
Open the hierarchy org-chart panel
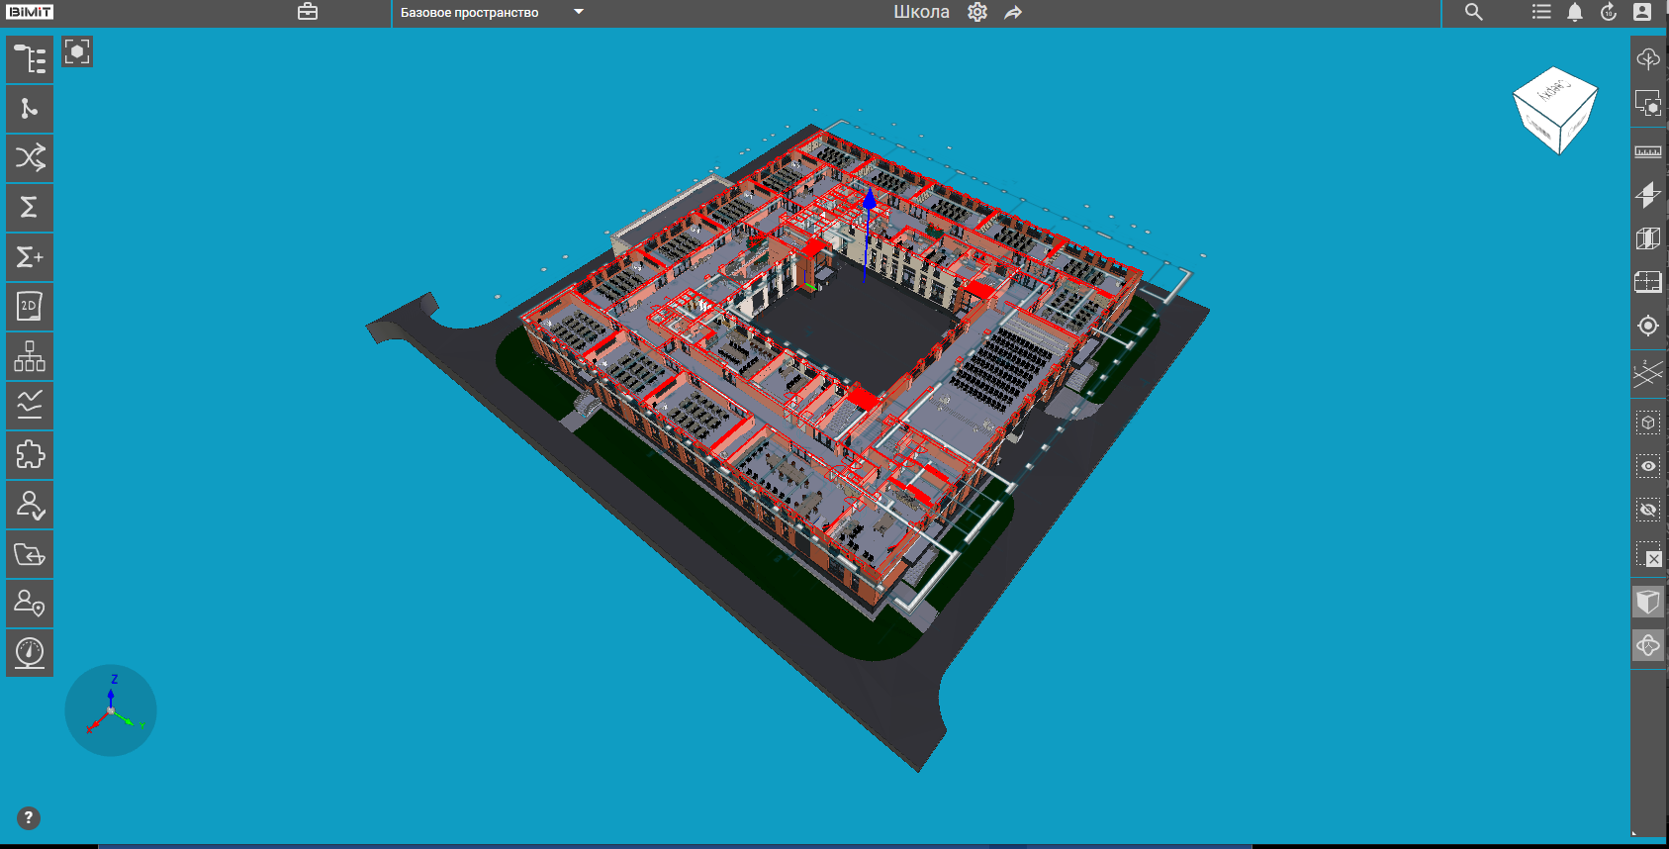tap(30, 356)
